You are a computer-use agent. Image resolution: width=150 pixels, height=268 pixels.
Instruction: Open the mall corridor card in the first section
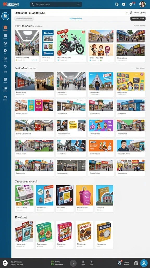[x=27, y=46]
